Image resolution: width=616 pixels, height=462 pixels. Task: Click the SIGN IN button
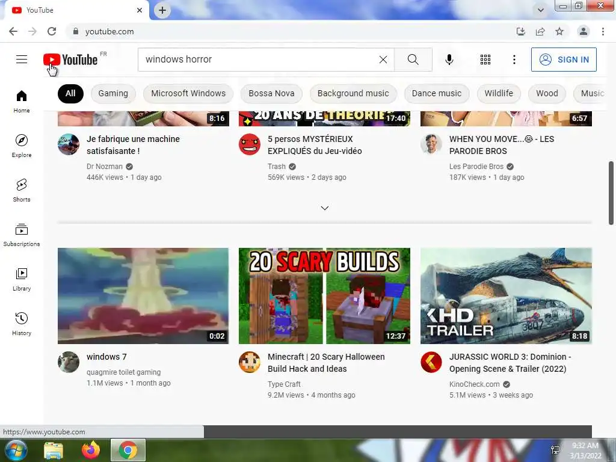click(564, 60)
